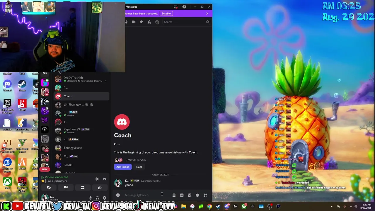The width and height of the screenshot is (375, 211).
Task: Open the Discord desktop shortcut
Action: (x=7, y=86)
